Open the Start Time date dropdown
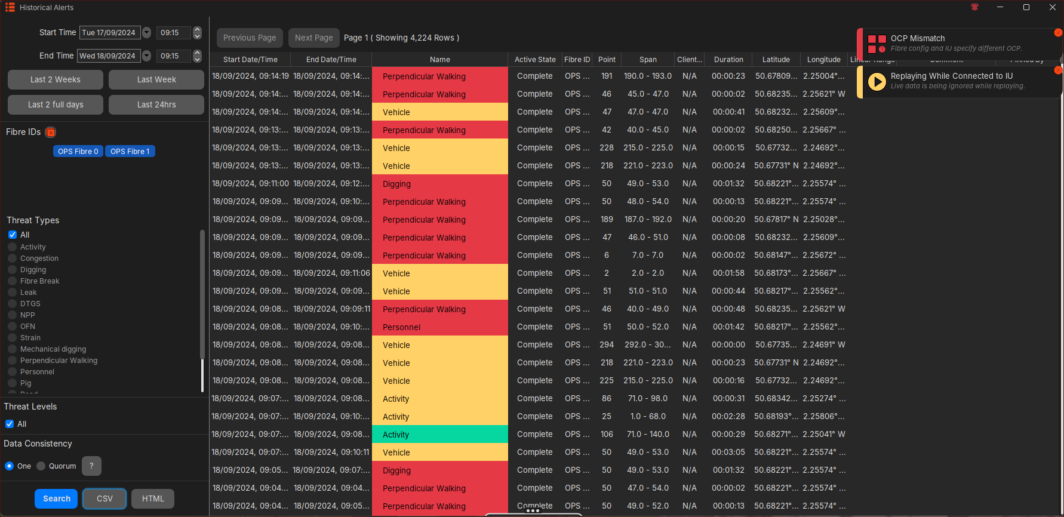 pyautogui.click(x=147, y=33)
